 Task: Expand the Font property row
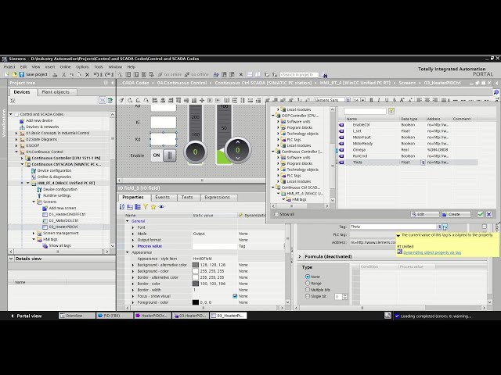(133, 227)
